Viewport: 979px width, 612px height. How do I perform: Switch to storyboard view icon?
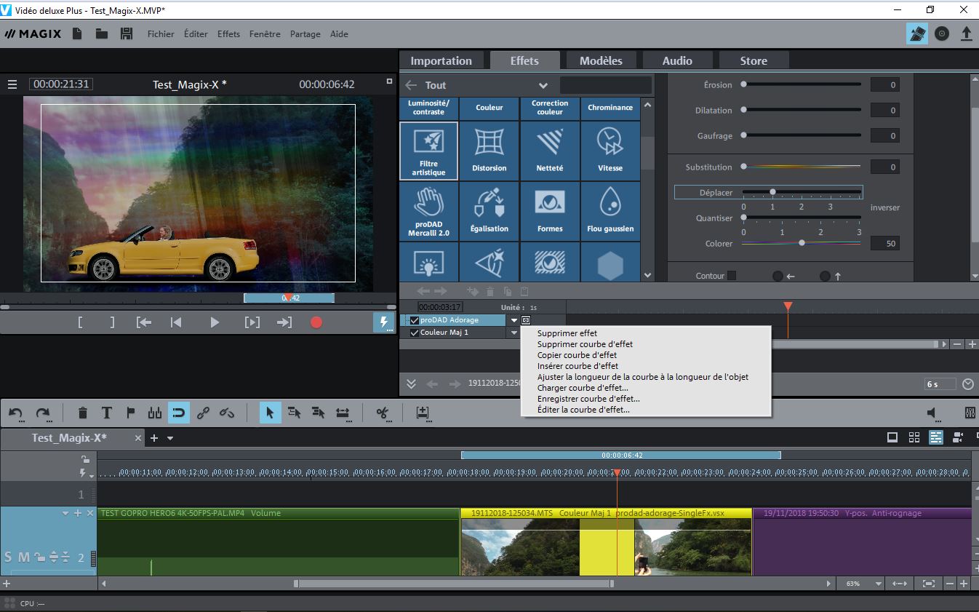pyautogui.click(x=892, y=437)
